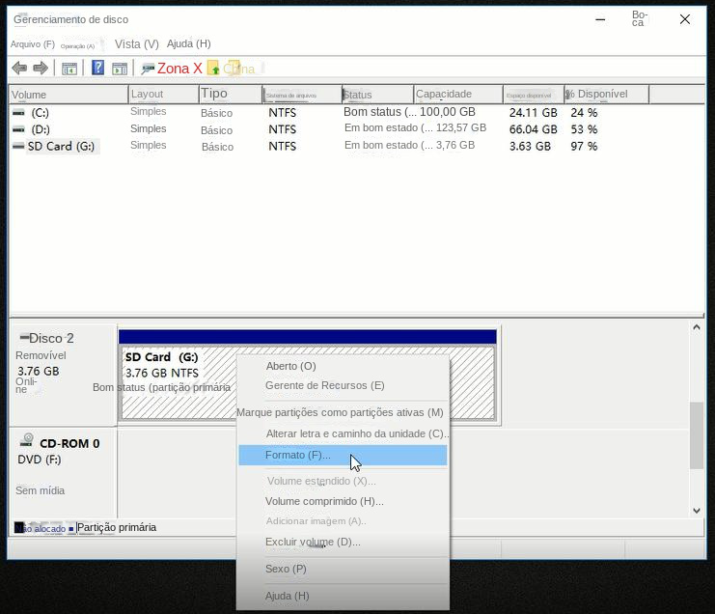Click the yellow up-arrow folder toolbar icon
This screenshot has width=715, height=614.
click(x=213, y=69)
